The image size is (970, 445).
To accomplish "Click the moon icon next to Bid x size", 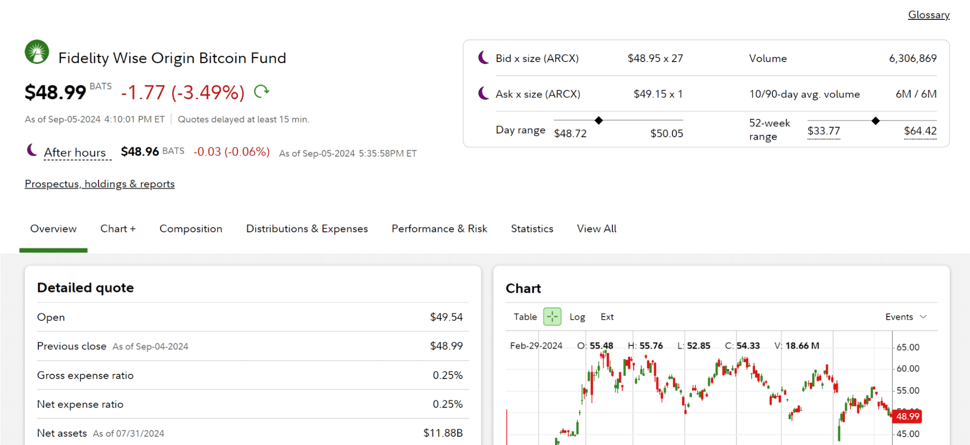I will tap(483, 58).
